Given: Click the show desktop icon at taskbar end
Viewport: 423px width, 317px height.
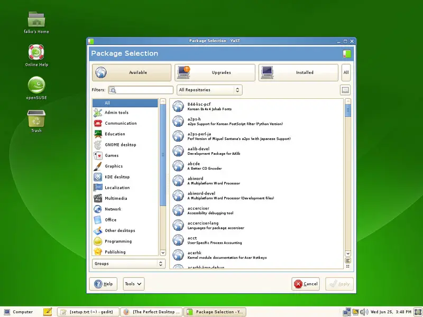Looking at the screenshot, I should click(418, 312).
